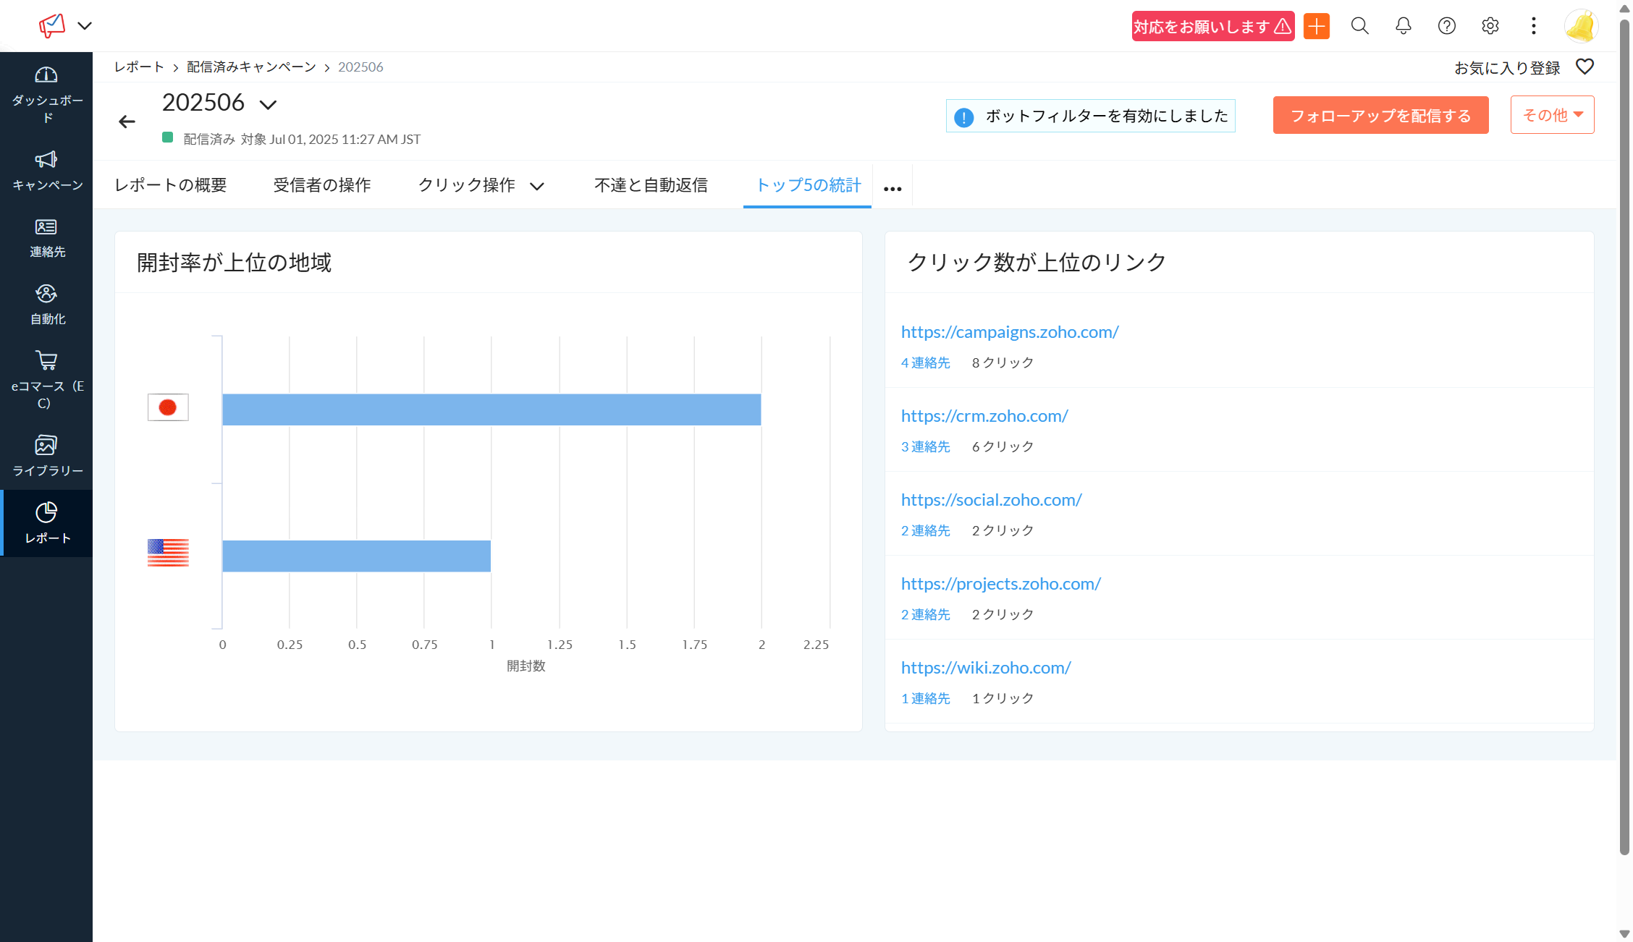Viewport: 1633px width, 942px height.
Task: Open the Dashboard (ダッシュボード) sidebar icon
Action: tap(46, 75)
